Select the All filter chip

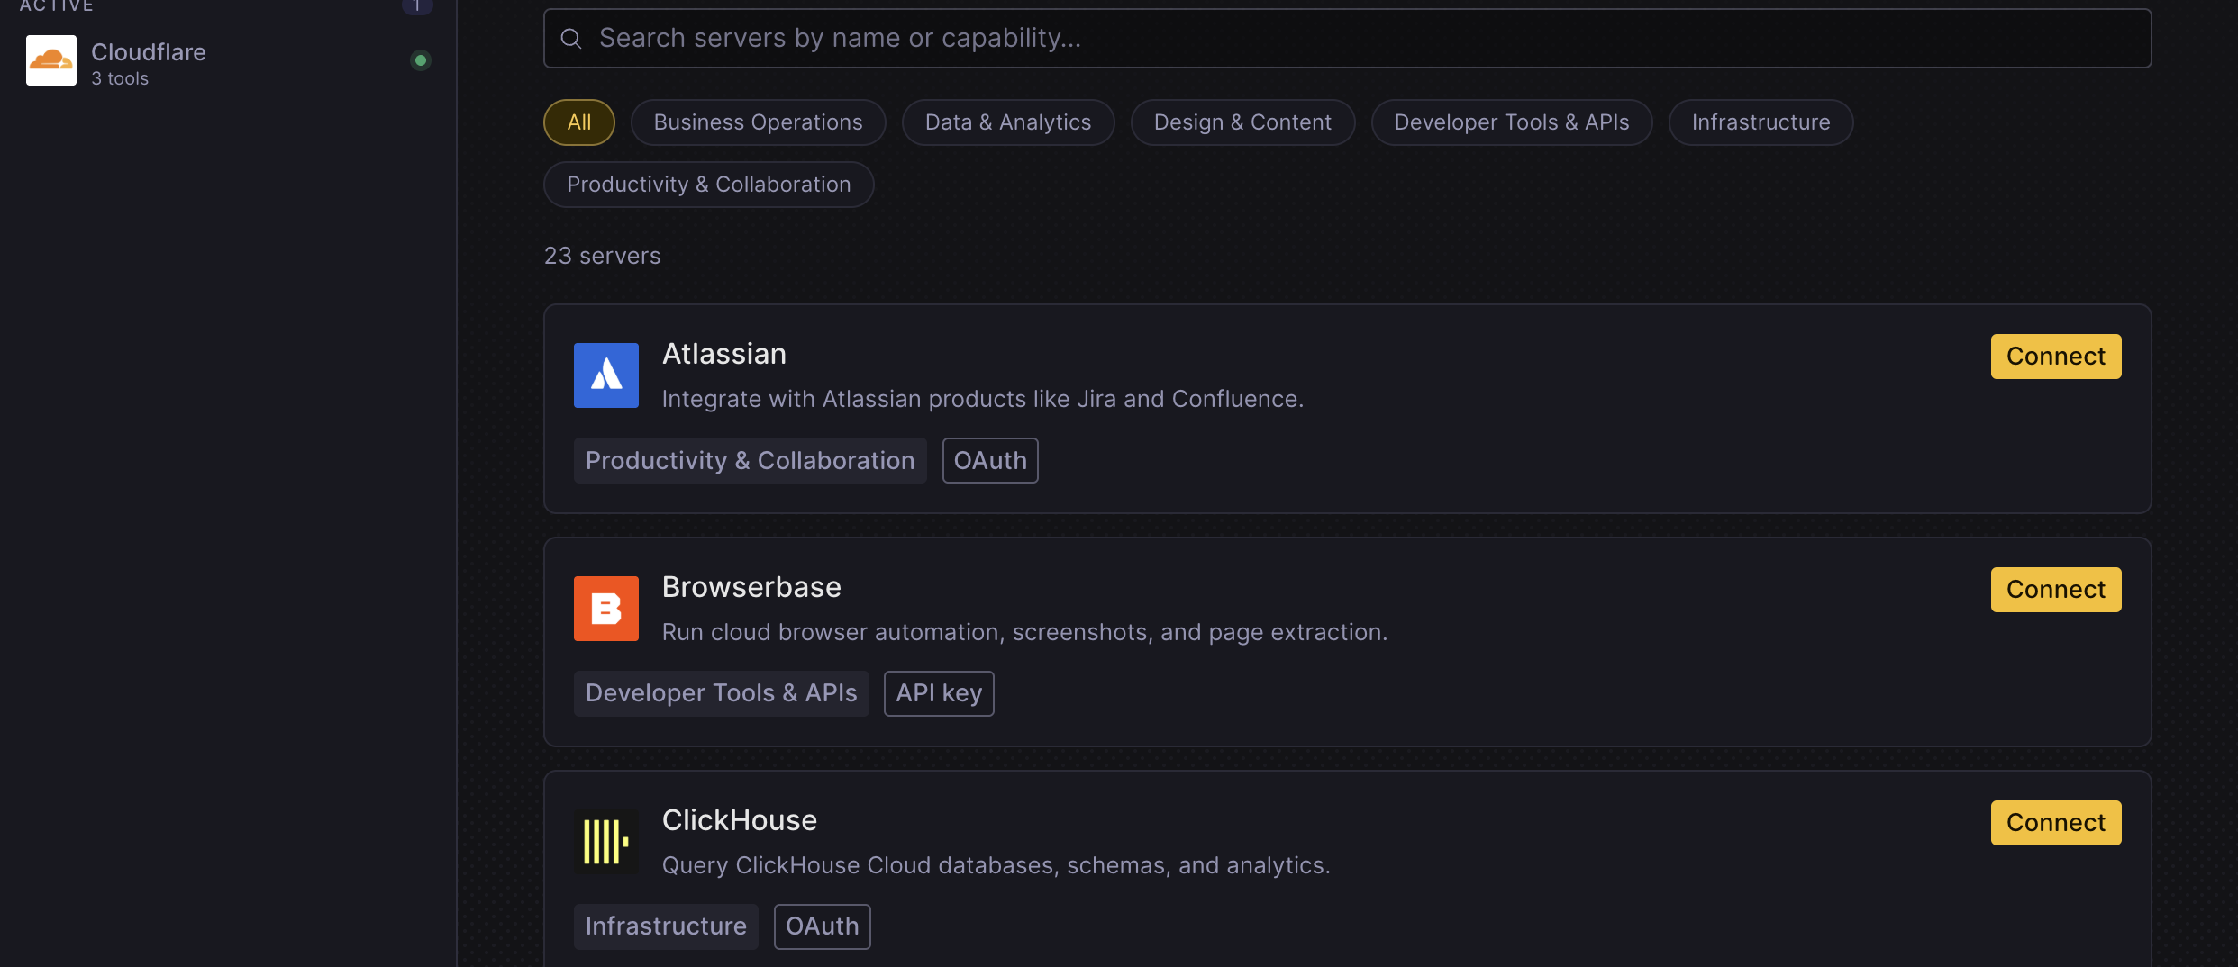click(579, 122)
